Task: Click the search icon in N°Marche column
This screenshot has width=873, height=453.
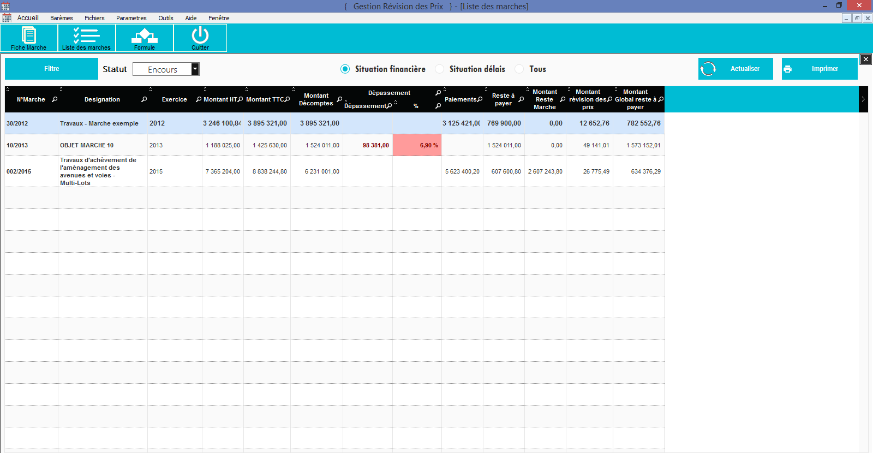Action: 55,99
